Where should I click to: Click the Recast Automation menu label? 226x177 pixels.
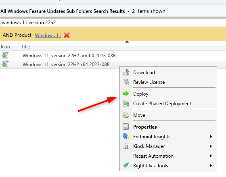coord(153,156)
